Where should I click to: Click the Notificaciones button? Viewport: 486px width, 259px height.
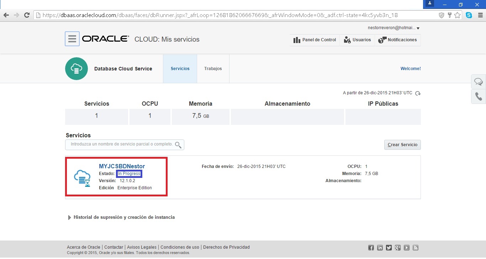point(398,40)
